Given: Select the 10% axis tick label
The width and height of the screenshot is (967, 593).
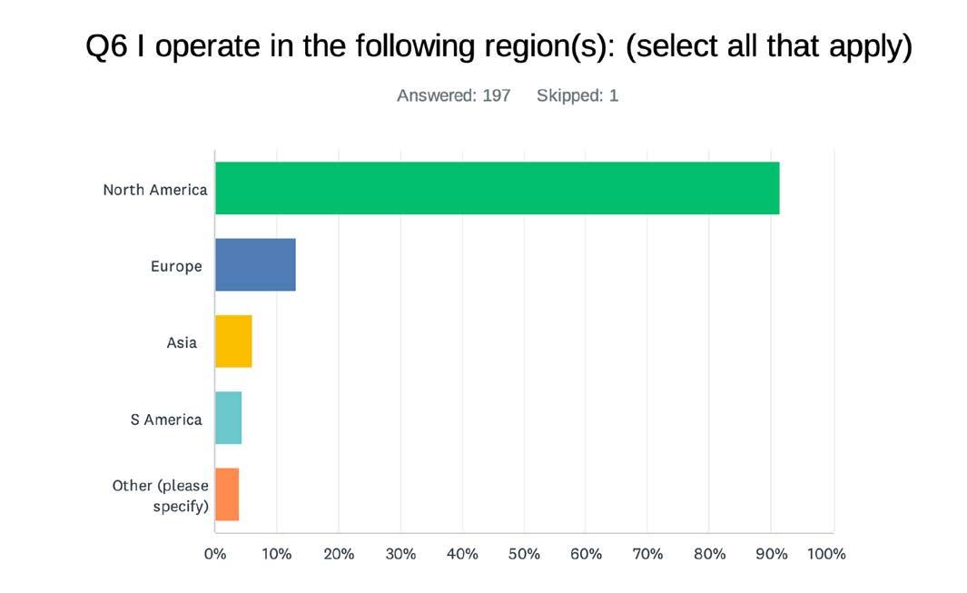Looking at the screenshot, I should tap(277, 554).
